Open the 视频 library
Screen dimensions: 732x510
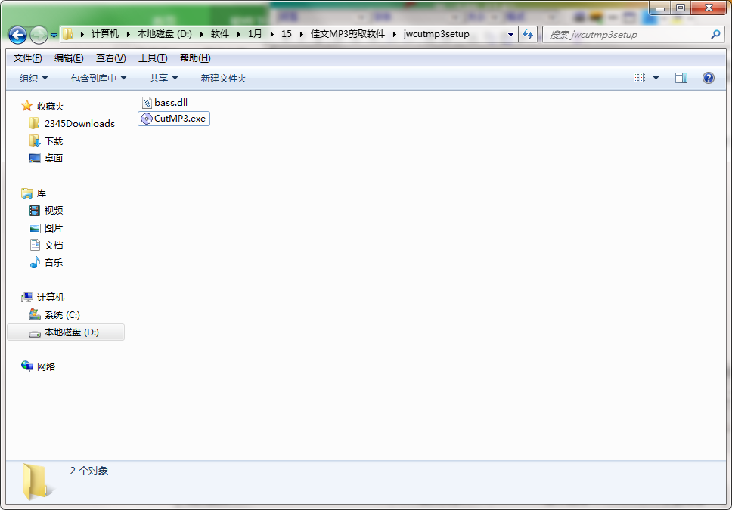(x=54, y=211)
